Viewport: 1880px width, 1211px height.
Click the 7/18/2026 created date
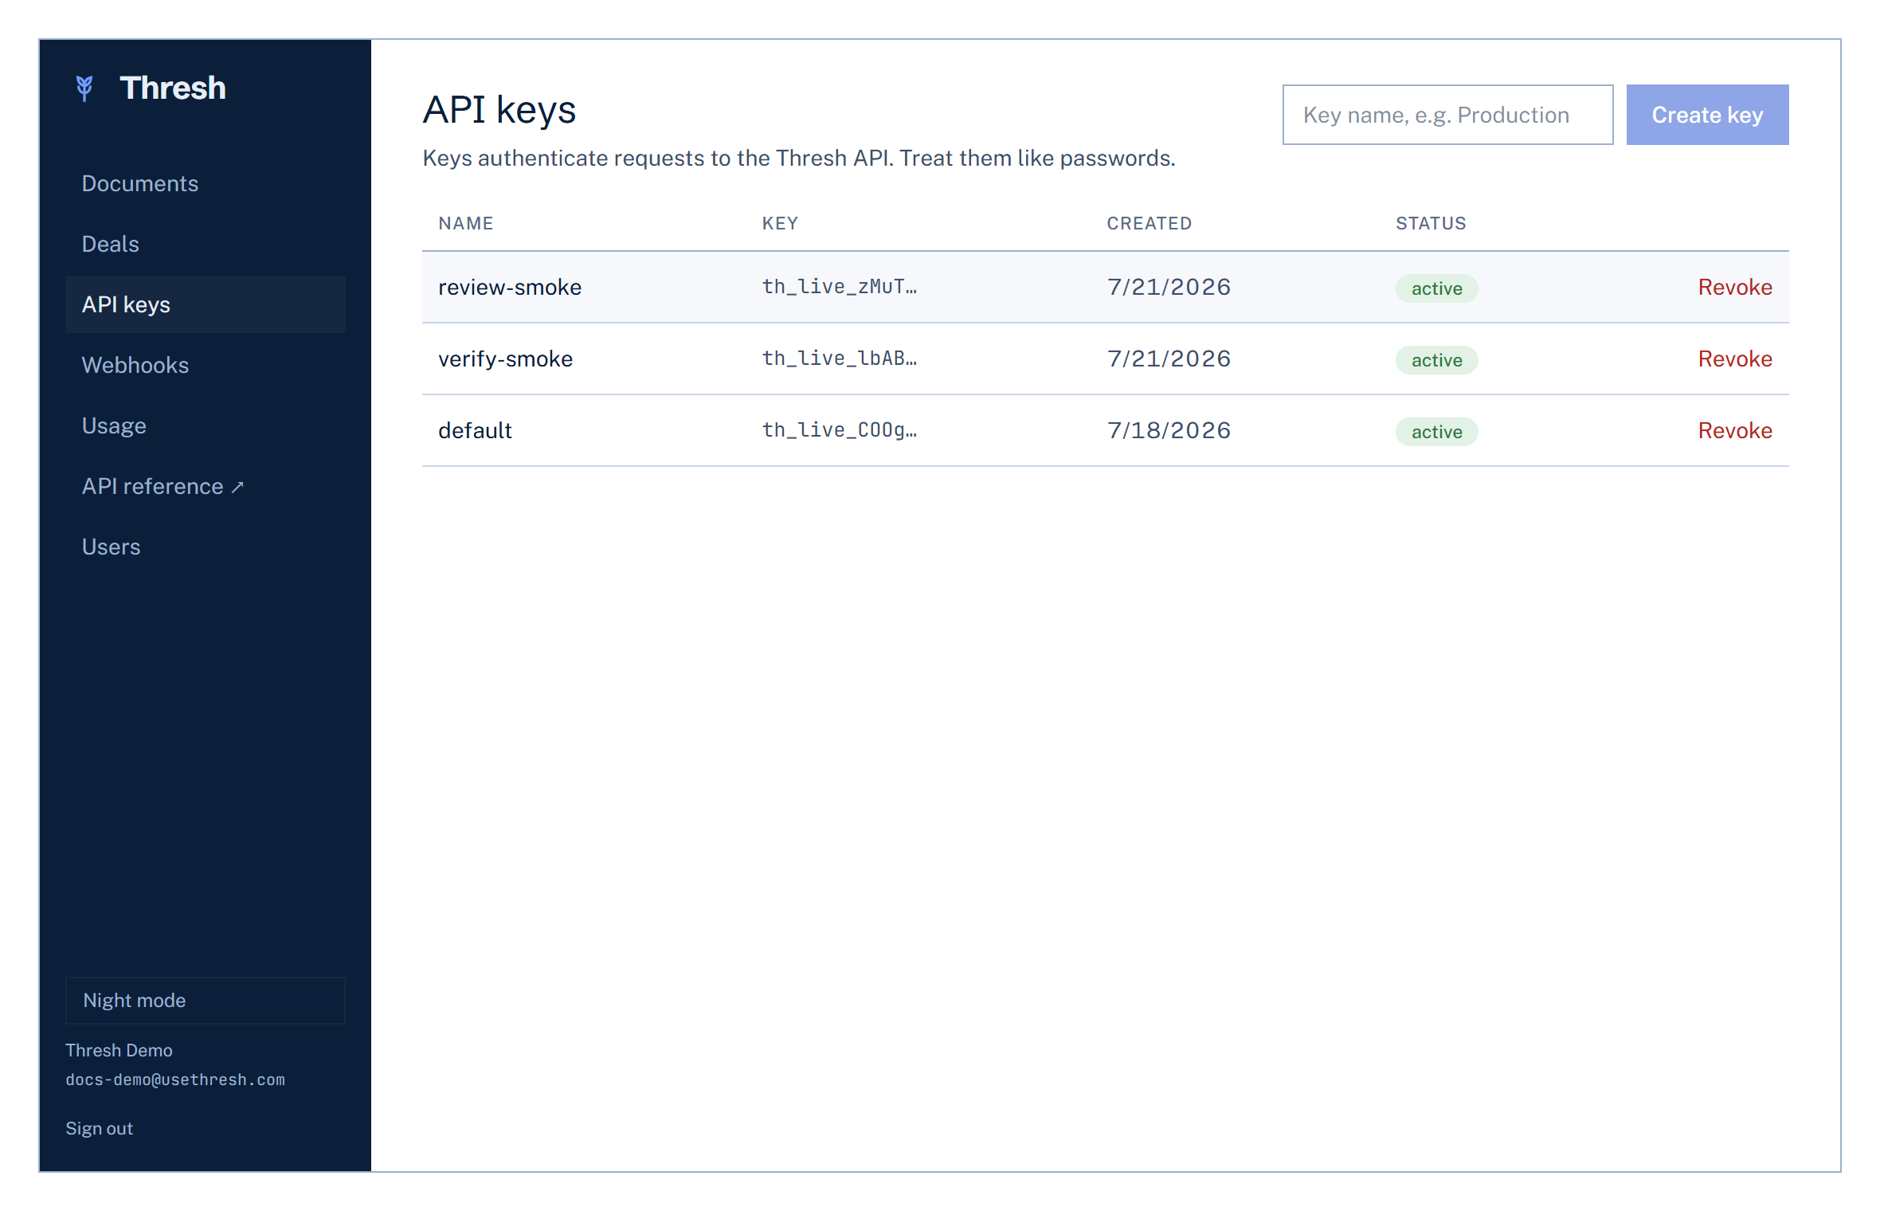pos(1169,430)
